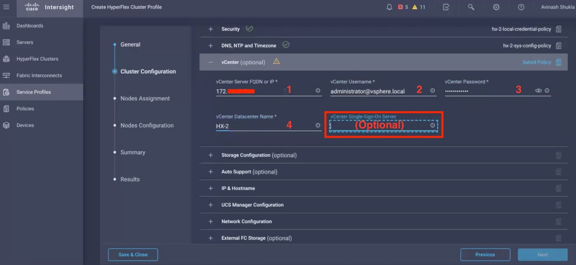Click the Dashboards sidebar icon

(6, 26)
